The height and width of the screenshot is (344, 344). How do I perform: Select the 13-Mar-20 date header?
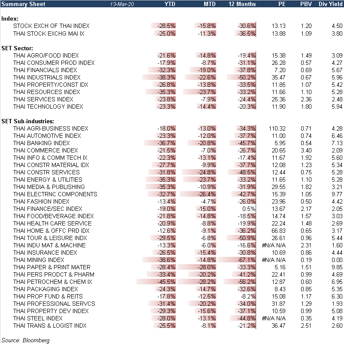click(x=122, y=4)
